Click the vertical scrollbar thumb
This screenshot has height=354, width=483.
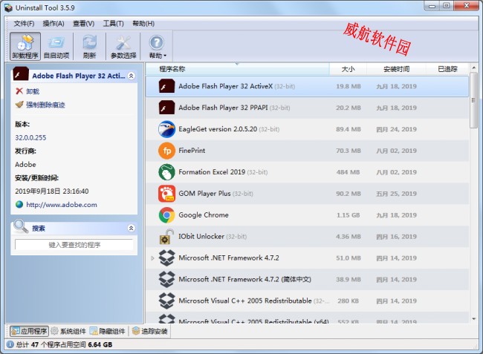click(x=473, y=100)
